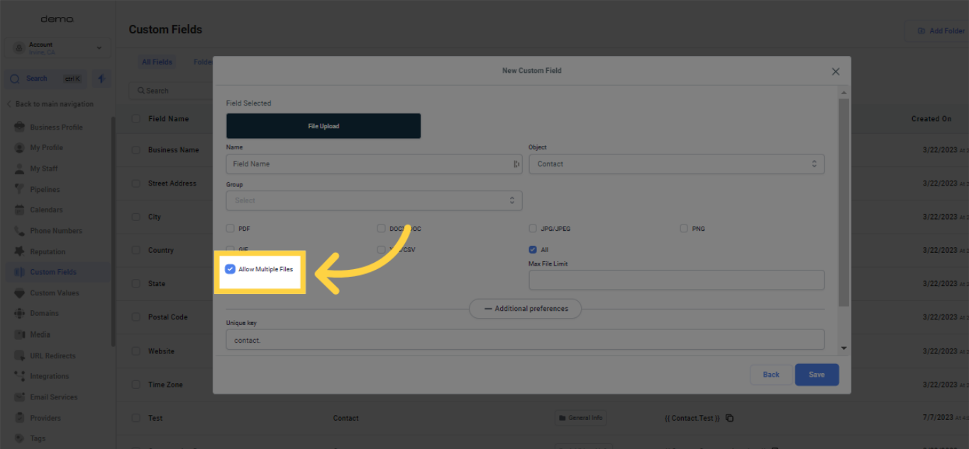Select all fields header checkbox
This screenshot has height=449, width=969.
click(x=135, y=119)
